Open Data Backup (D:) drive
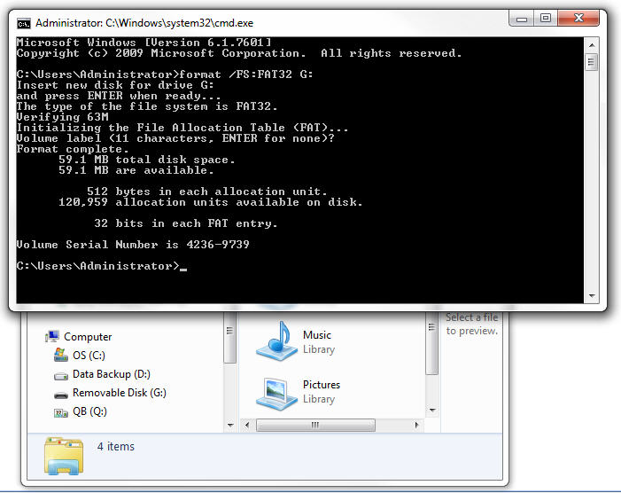This screenshot has height=493, width=621. (x=112, y=374)
